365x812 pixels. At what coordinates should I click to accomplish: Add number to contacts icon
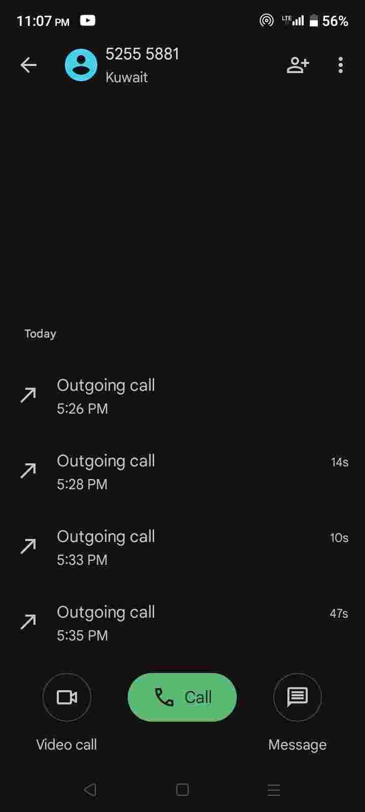coord(298,65)
